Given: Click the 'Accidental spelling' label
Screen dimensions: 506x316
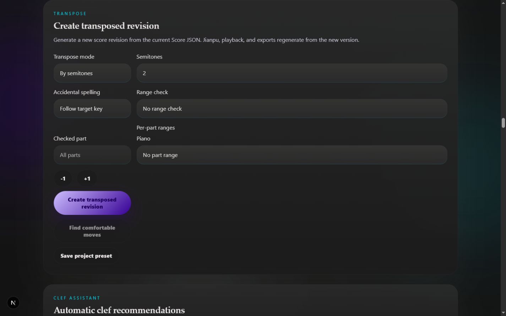Looking at the screenshot, I should (x=77, y=92).
